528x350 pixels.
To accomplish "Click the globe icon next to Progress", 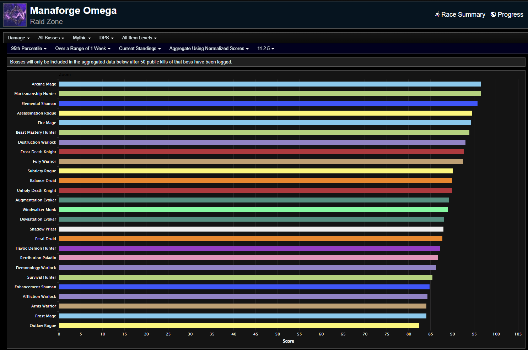I will click(493, 15).
